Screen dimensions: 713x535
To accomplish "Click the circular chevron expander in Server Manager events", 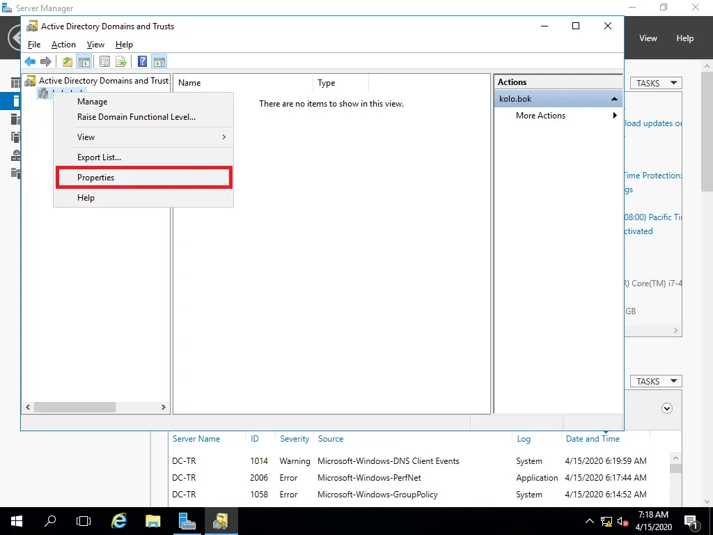I will pyautogui.click(x=666, y=408).
